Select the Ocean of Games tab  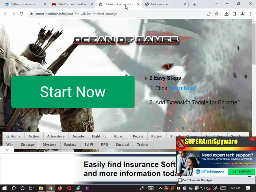pyautogui.click(x=119, y=4)
